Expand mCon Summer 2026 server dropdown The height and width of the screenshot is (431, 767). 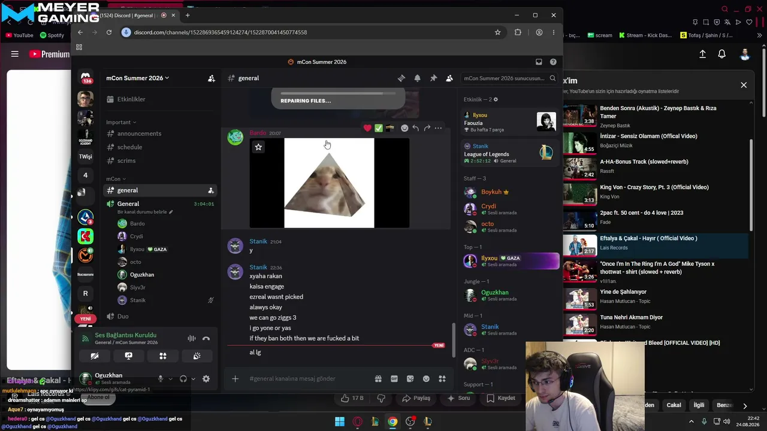click(138, 78)
